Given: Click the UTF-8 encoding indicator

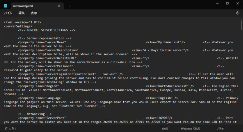Looking at the screenshot, I should (x=221, y=129).
